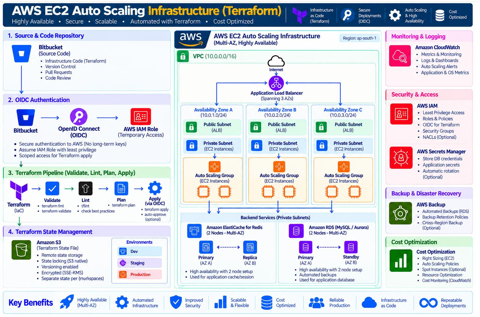Select the Amazon S3 bucket icon
Image resolution: width=480 pixels, height=317 pixels.
pyautogui.click(x=21, y=250)
